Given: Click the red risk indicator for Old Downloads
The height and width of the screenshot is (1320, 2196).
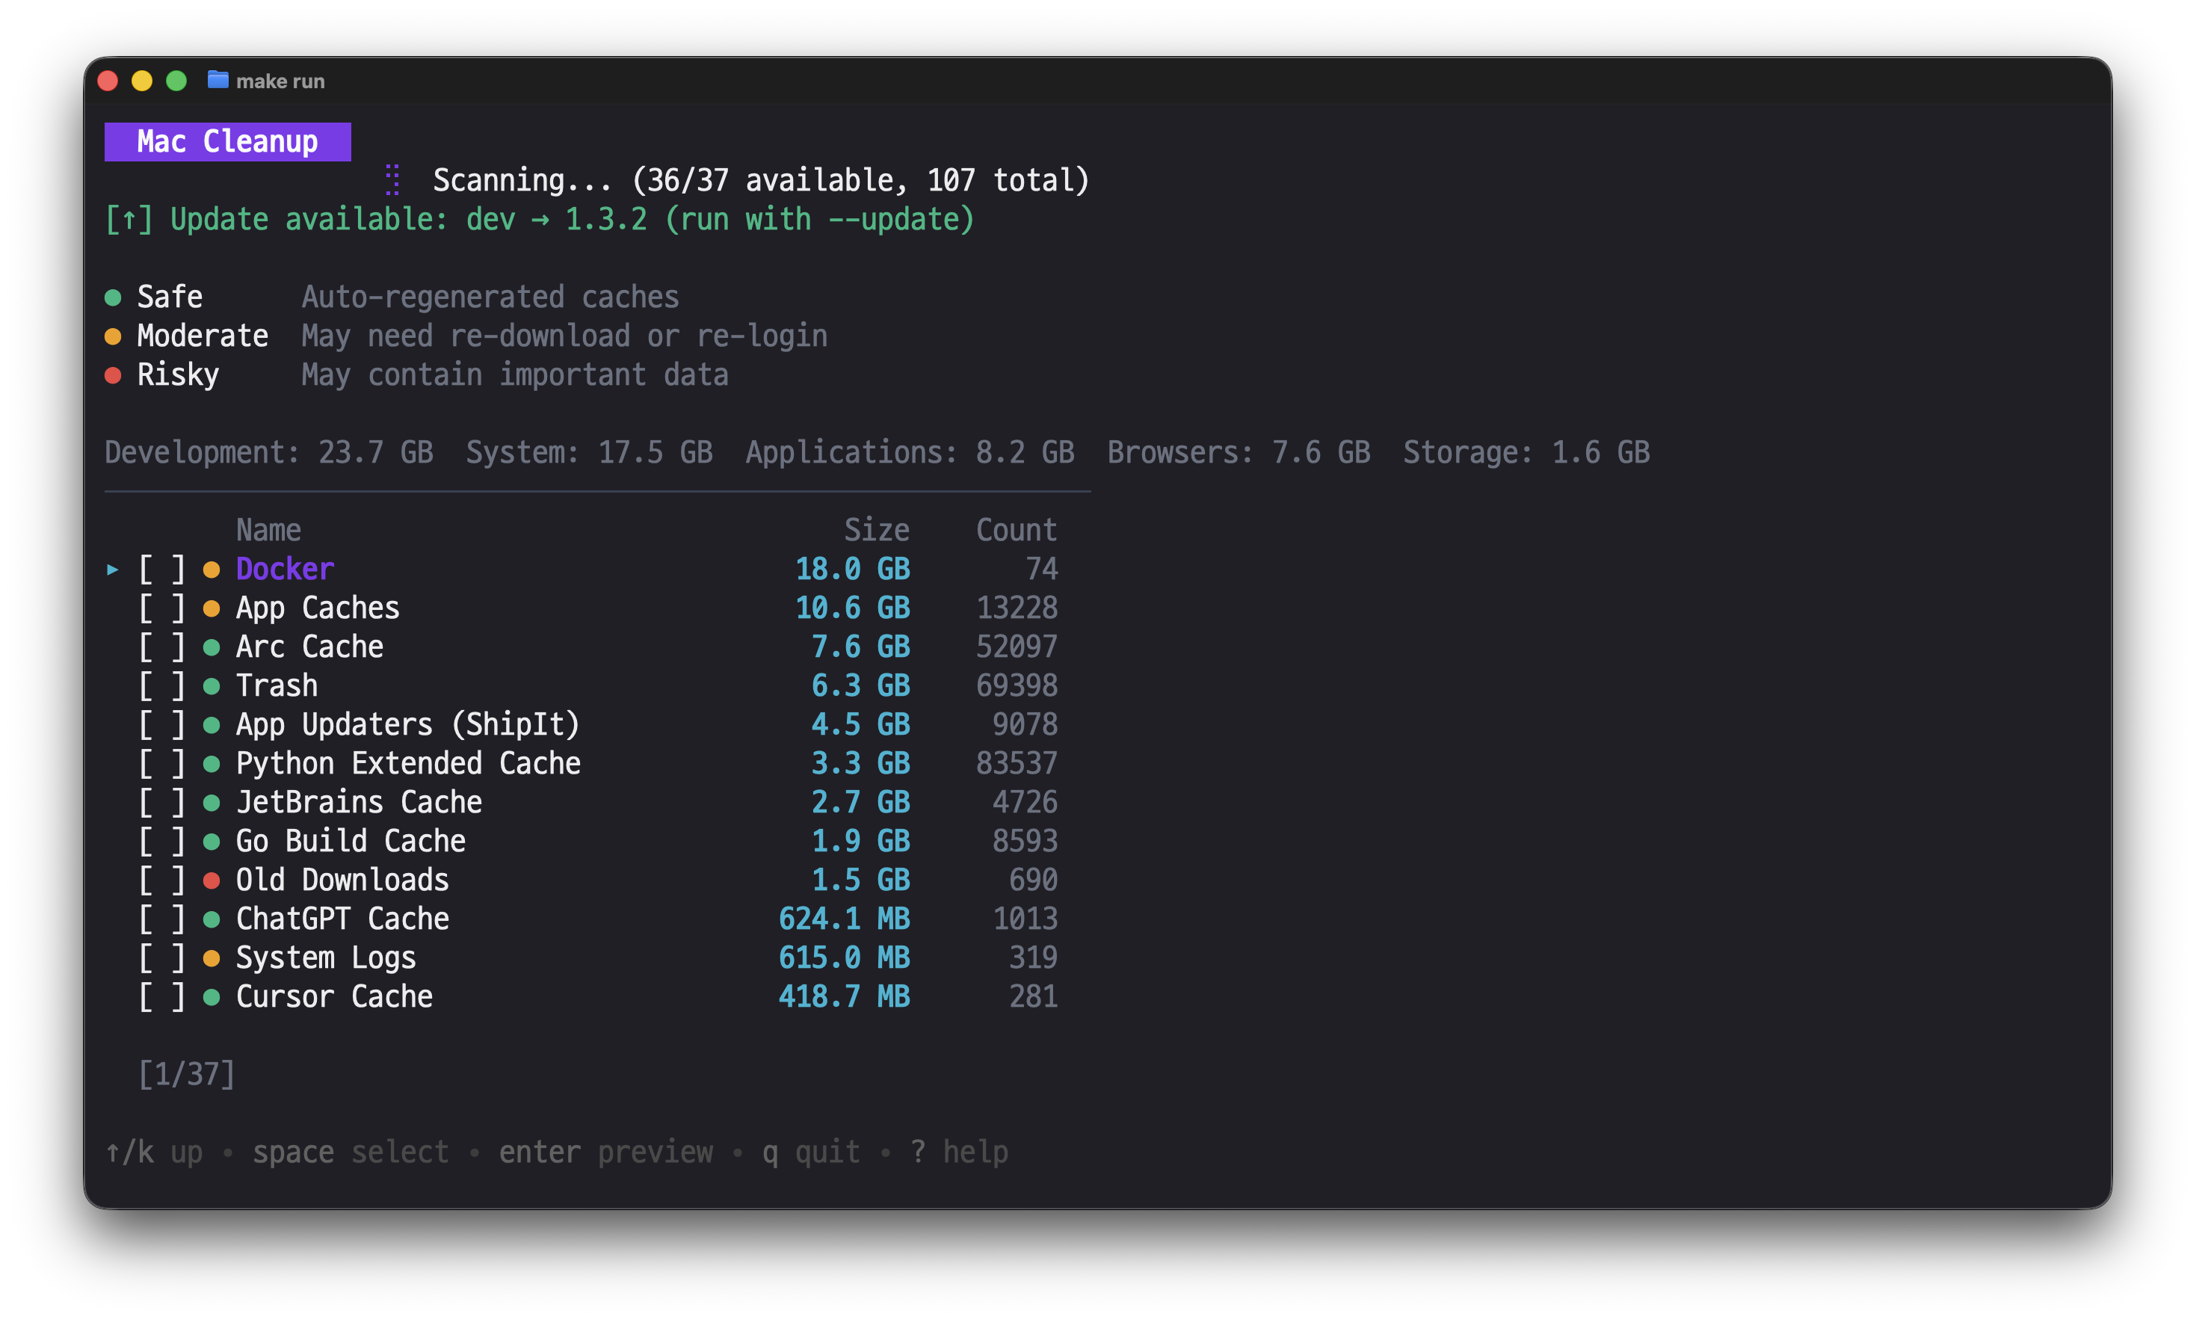Looking at the screenshot, I should [212, 880].
